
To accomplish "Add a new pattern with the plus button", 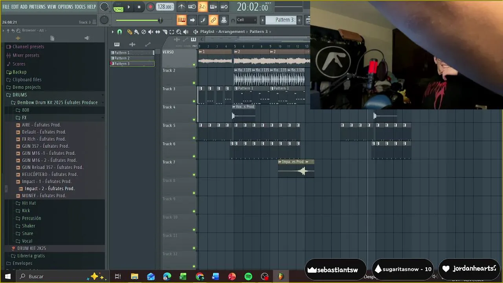I will [x=299, y=20].
